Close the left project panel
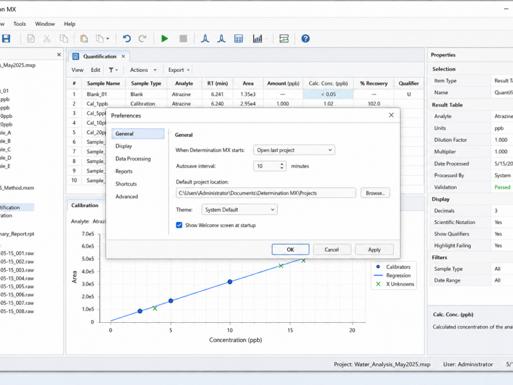Image resolution: width=513 pixels, height=385 pixels. [59, 55]
